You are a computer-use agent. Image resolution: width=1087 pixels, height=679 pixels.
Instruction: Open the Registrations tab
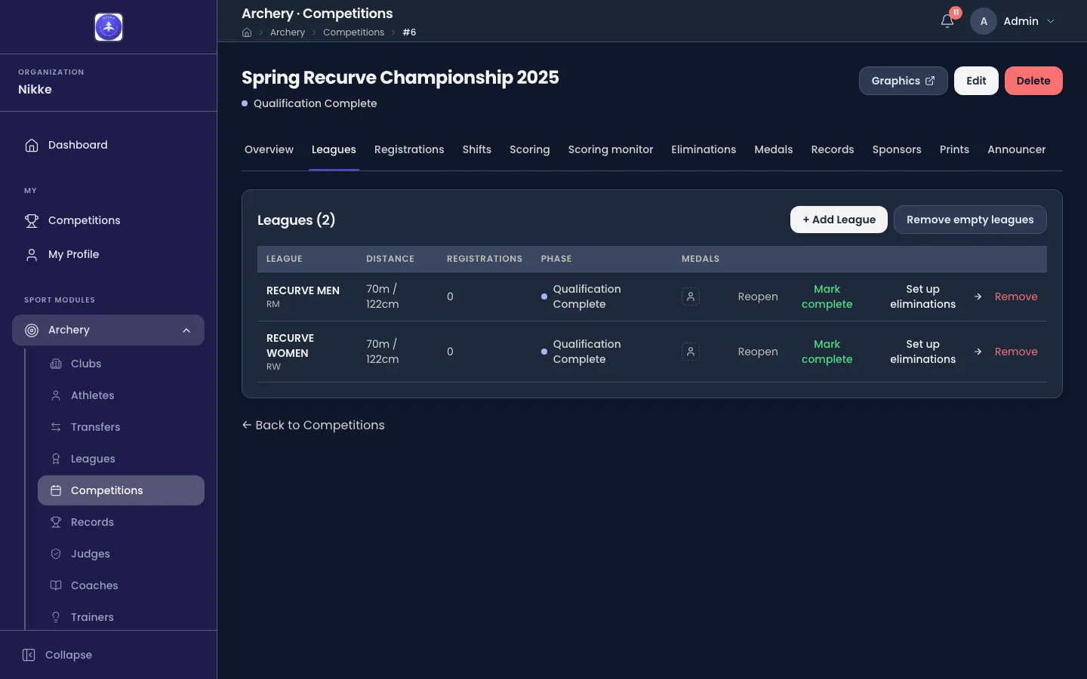pos(409,149)
